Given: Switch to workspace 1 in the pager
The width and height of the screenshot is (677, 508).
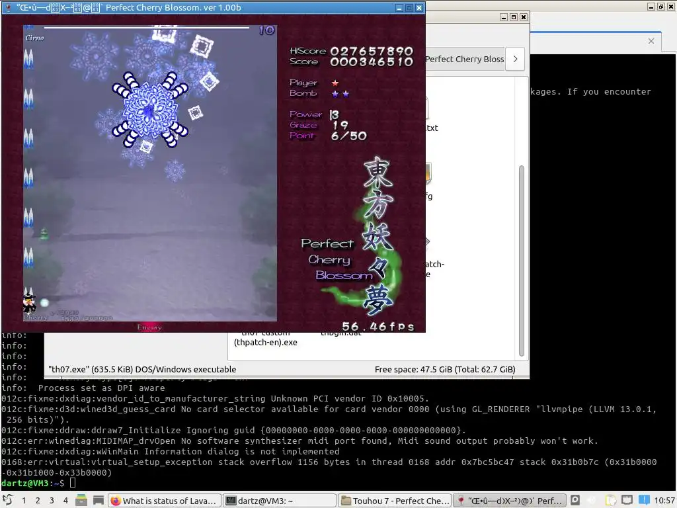Looking at the screenshot, I should point(24,500).
